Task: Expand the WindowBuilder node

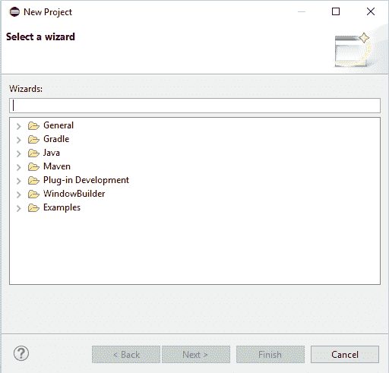Action: point(19,194)
